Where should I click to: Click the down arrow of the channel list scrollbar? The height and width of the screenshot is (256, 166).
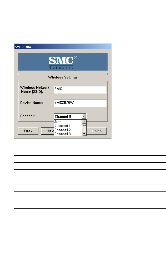tap(84, 134)
